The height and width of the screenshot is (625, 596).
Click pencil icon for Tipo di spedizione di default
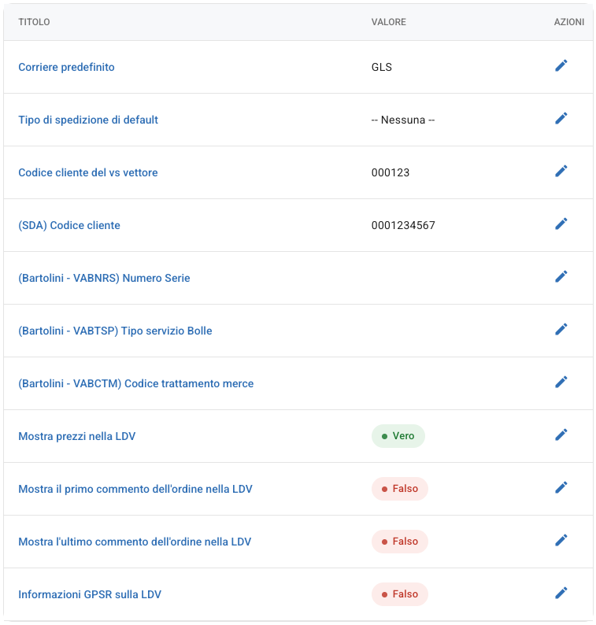click(x=561, y=118)
